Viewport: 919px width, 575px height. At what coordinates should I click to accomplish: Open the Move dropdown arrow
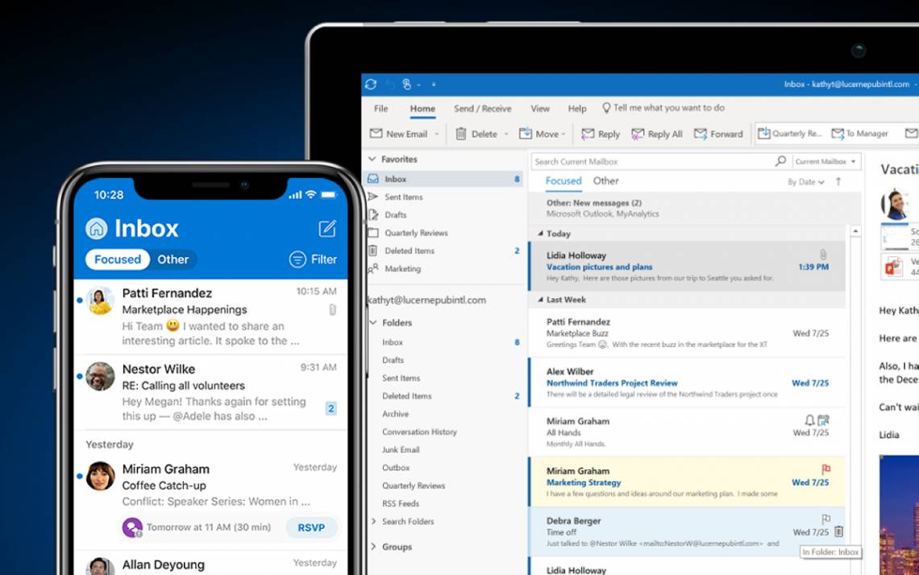tap(563, 134)
